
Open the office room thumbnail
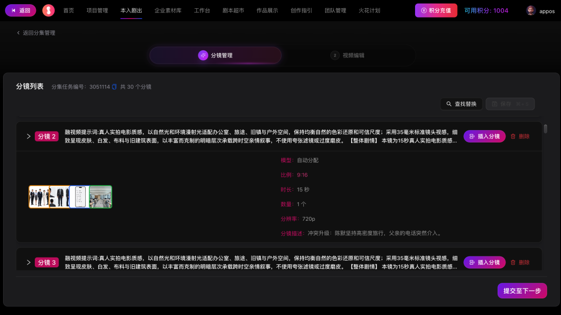101,196
